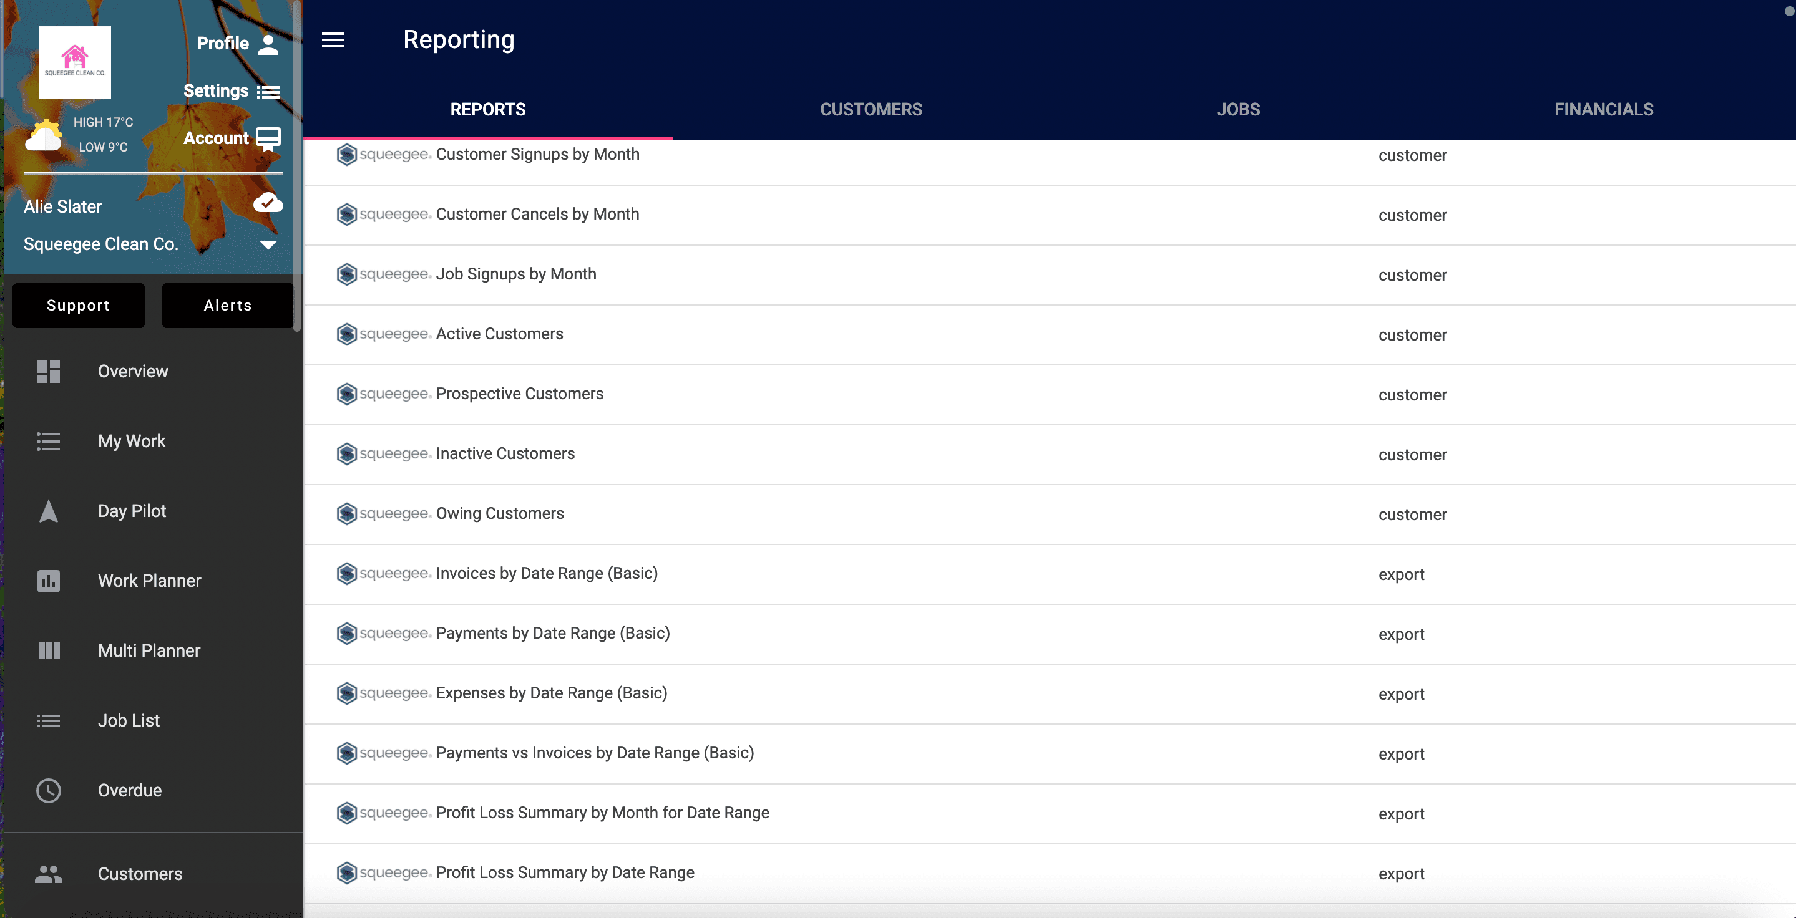
Task: Open Settings list icon in sidebar header
Action: coord(268,92)
